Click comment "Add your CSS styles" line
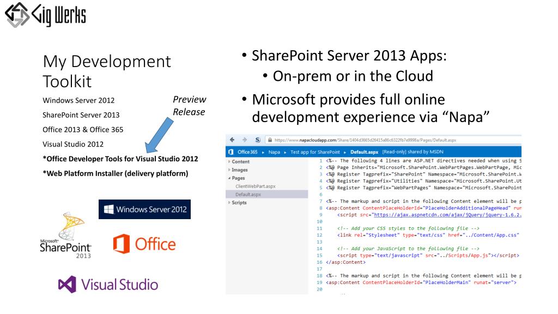Screen dimensions: 558x314 (x=408, y=228)
